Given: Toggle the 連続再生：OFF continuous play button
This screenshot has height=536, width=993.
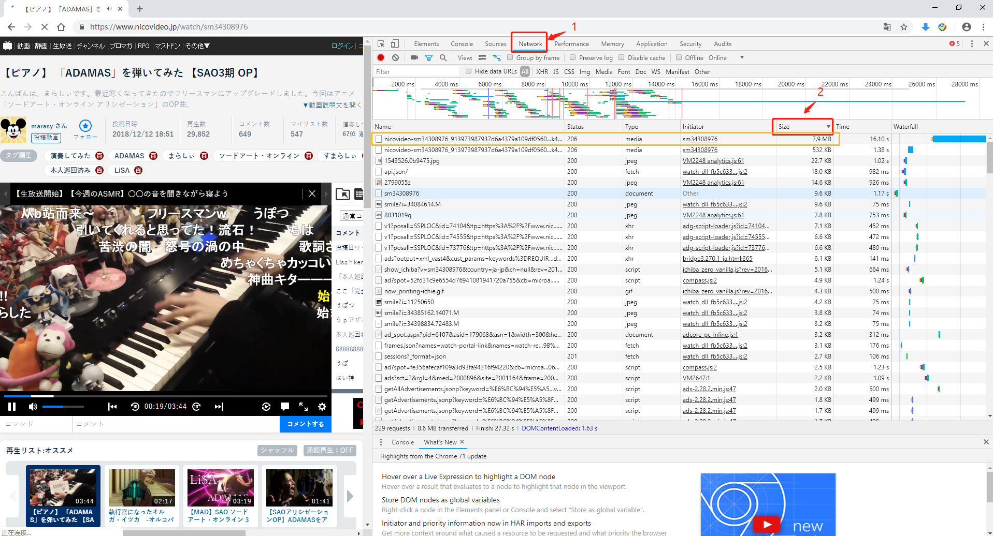Looking at the screenshot, I should (330, 451).
